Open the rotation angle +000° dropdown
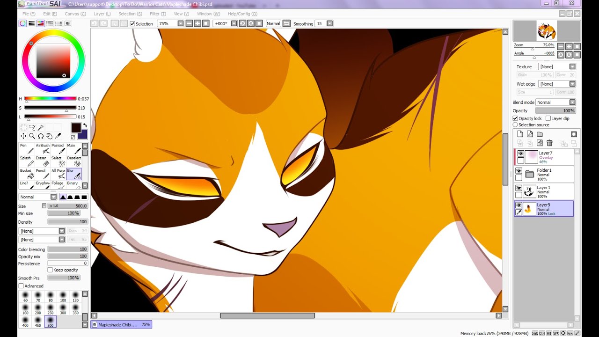Viewport: 599px width, 337px height. coord(234,23)
